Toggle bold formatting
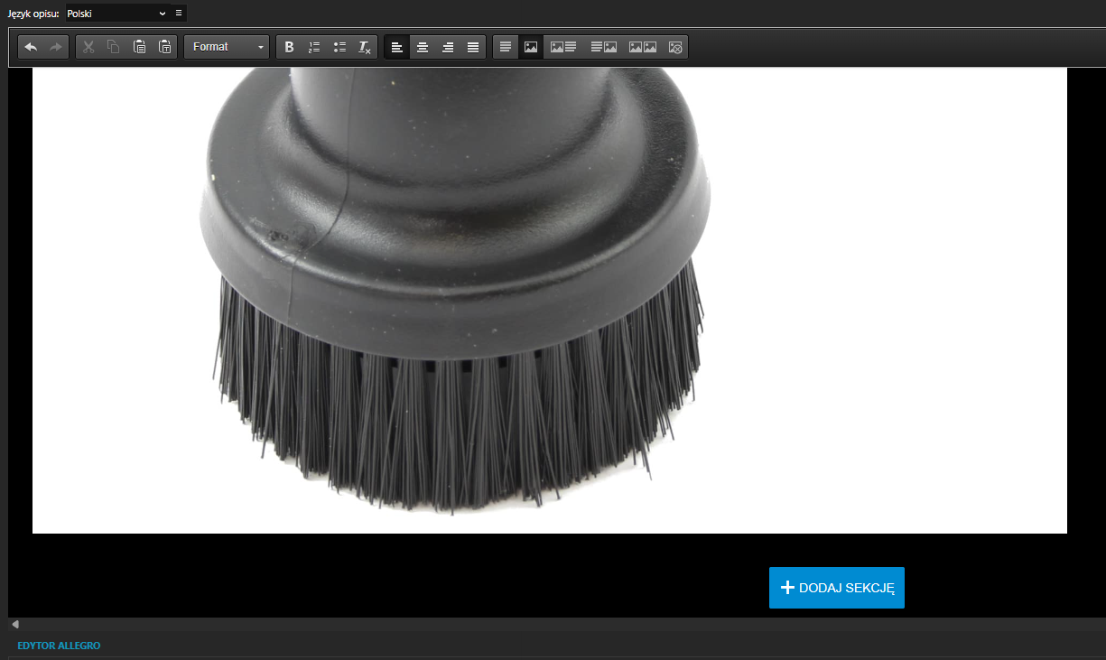1106x660 pixels. (289, 47)
